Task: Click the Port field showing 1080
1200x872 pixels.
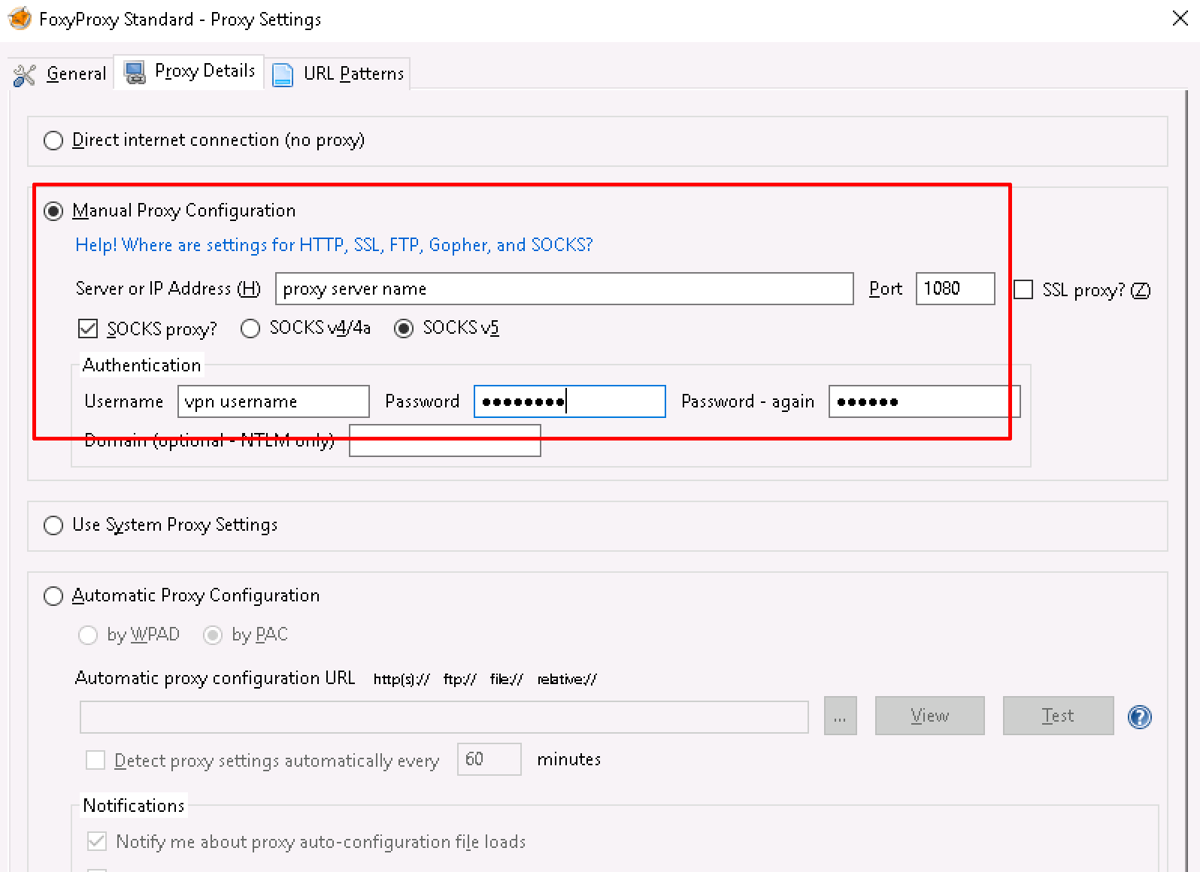Action: (955, 289)
